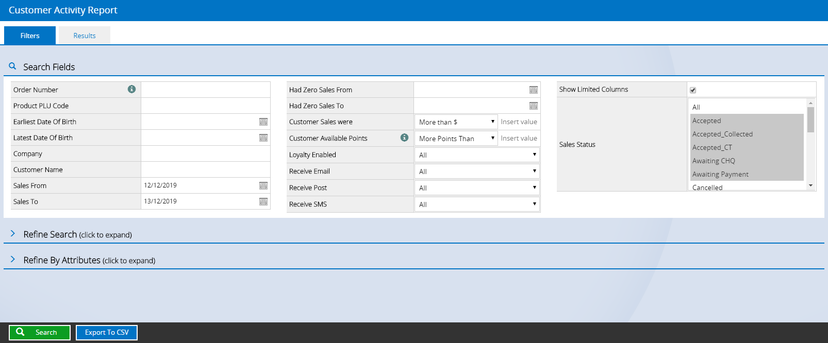Select Accepted_Collected in Sales Status list

point(747,134)
